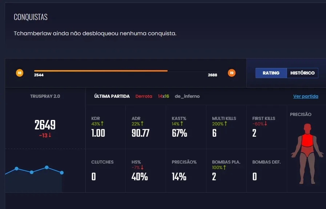The height and width of the screenshot is (209, 326).
Task: Click the TRUSPRAY 2.0 rating 2649
Action: [45, 125]
